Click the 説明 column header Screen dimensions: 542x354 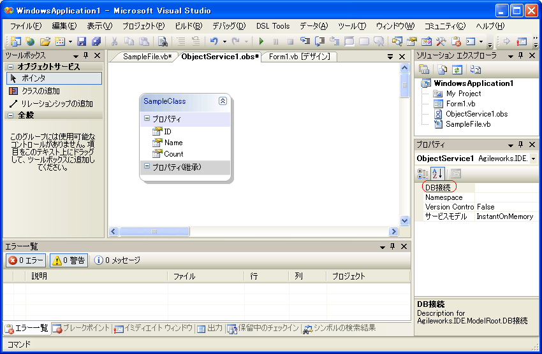tap(96, 276)
